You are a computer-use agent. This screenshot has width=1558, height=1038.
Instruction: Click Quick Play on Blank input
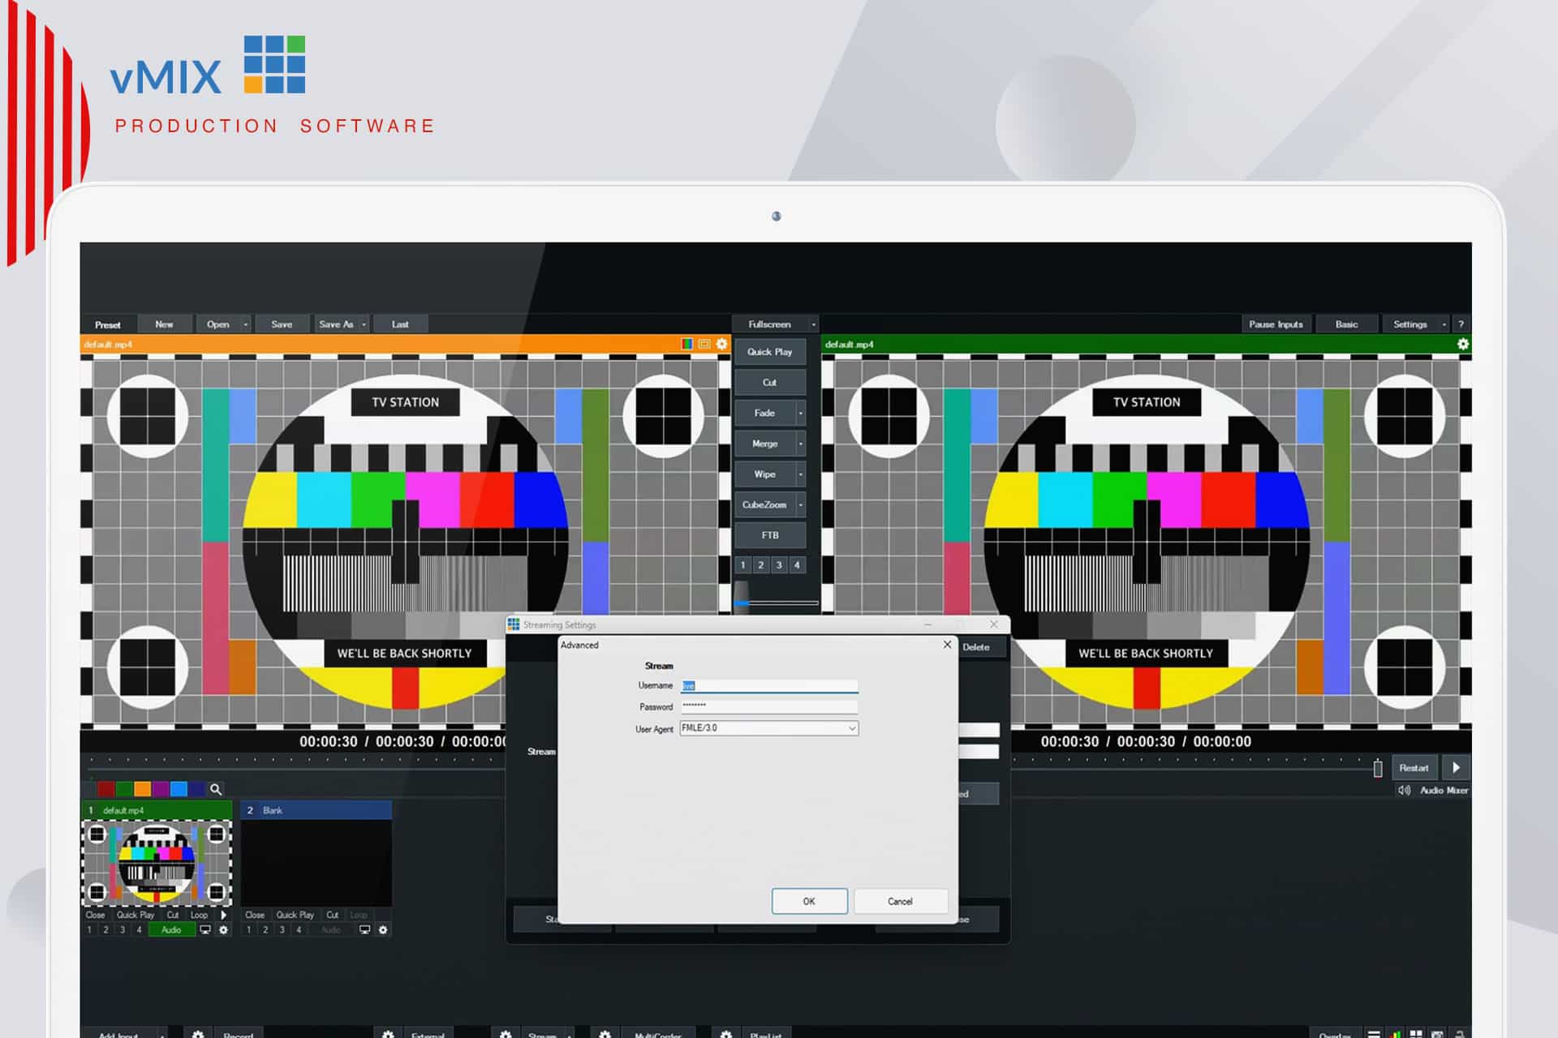295,915
